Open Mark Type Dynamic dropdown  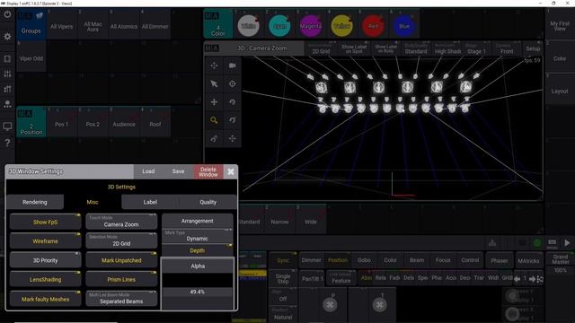click(198, 236)
